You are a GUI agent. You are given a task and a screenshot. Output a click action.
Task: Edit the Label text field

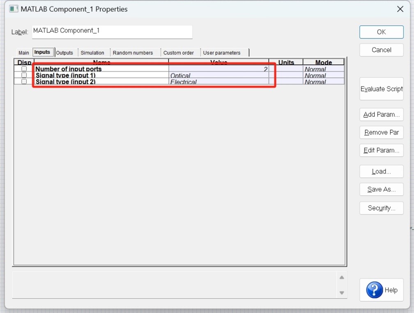tap(112, 32)
